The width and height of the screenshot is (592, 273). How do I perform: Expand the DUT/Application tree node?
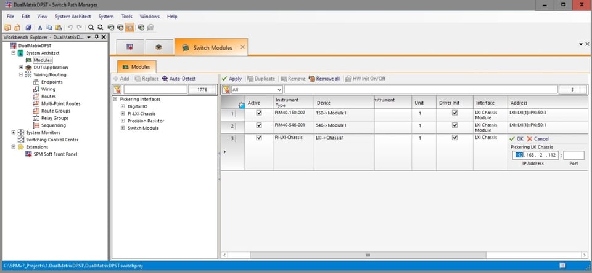21,68
